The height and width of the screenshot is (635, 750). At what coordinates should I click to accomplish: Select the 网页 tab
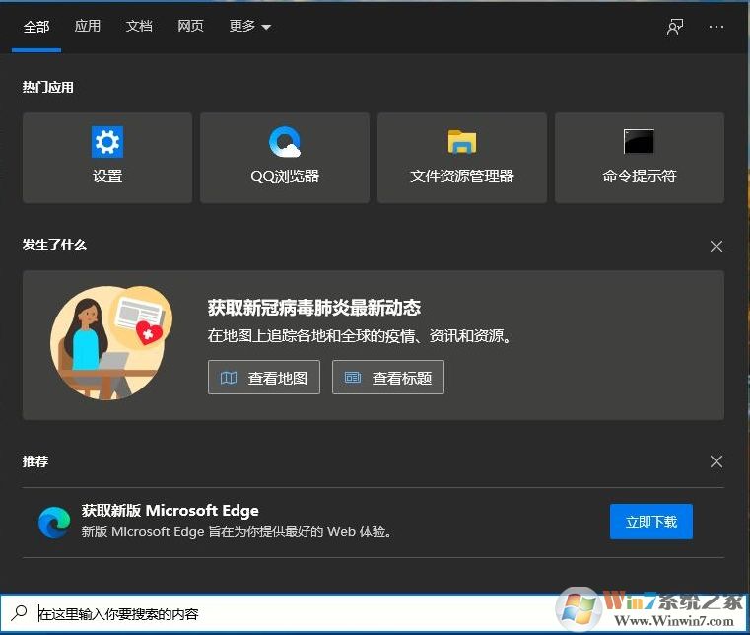click(190, 27)
